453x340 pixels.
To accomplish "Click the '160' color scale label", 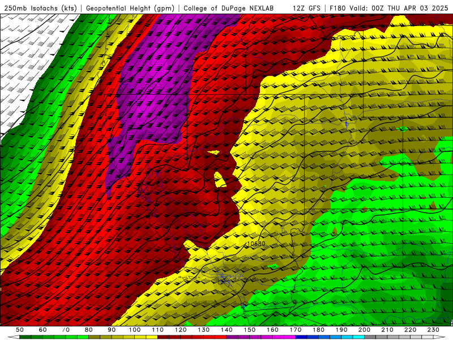I will coord(272,330).
